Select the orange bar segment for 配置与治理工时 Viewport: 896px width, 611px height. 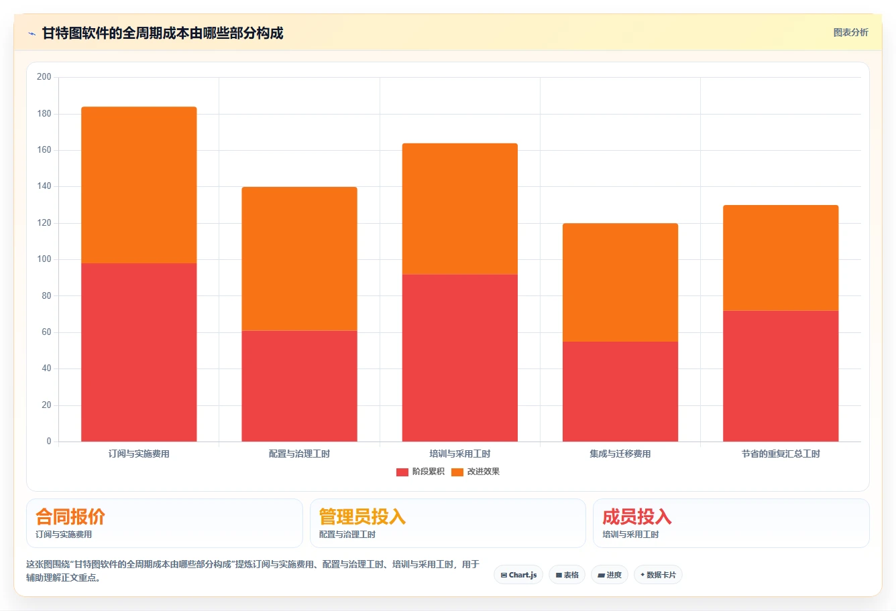[299, 259]
